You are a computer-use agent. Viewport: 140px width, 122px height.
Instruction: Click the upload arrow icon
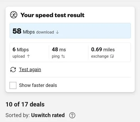28,56
